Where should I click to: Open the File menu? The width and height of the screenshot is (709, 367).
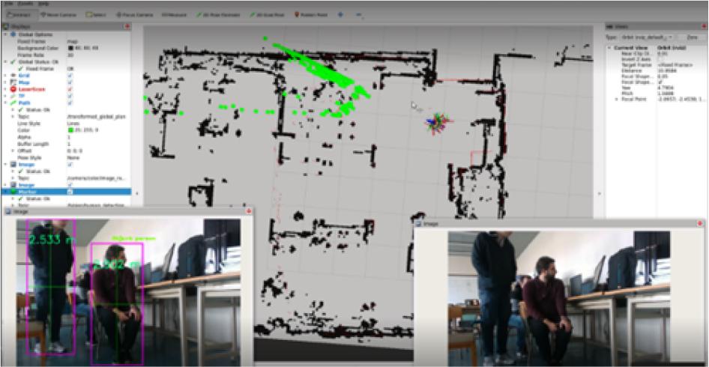click(x=5, y=3)
